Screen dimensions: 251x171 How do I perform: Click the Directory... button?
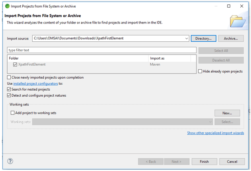point(203,39)
